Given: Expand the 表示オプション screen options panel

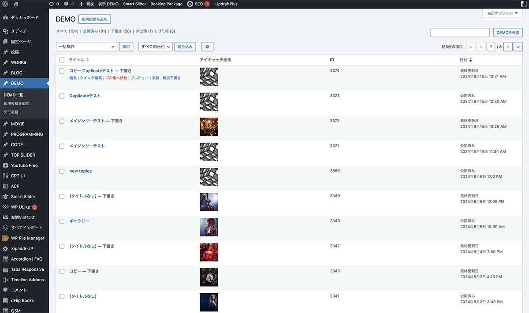Looking at the screenshot, I should pyautogui.click(x=502, y=14).
